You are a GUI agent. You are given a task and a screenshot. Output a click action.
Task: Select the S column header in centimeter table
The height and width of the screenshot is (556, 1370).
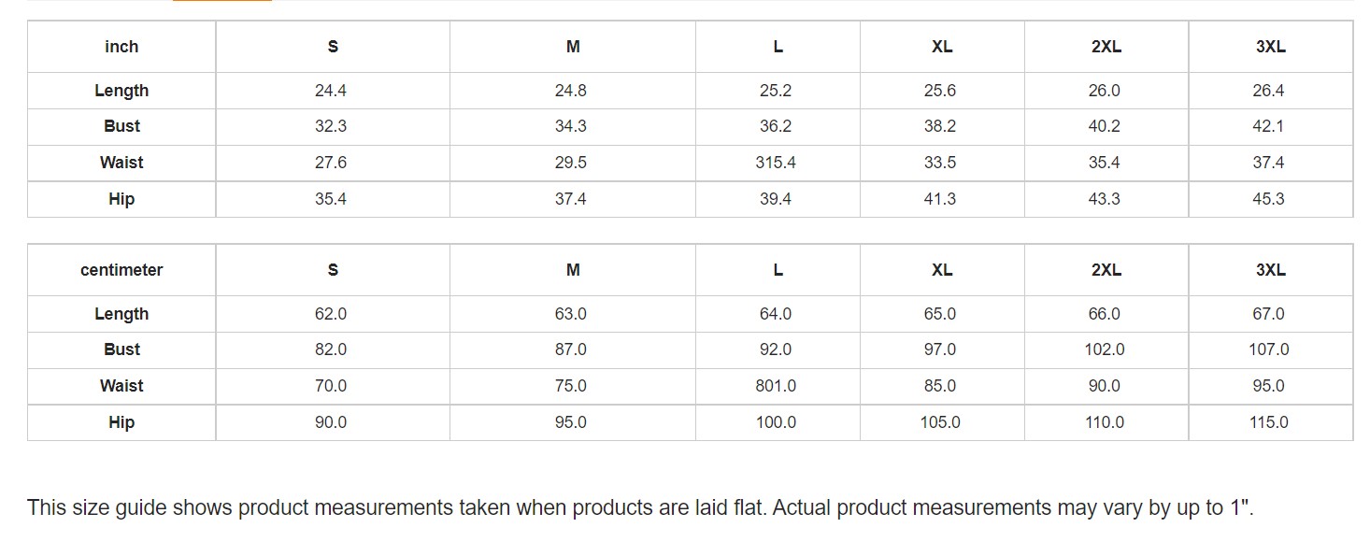[x=333, y=270]
